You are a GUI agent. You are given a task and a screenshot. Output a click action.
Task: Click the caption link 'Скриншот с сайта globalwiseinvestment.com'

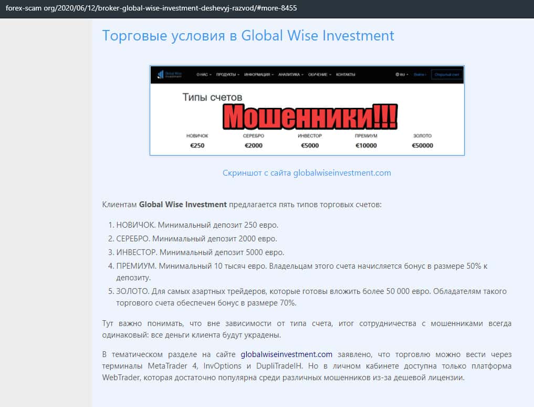click(x=307, y=173)
